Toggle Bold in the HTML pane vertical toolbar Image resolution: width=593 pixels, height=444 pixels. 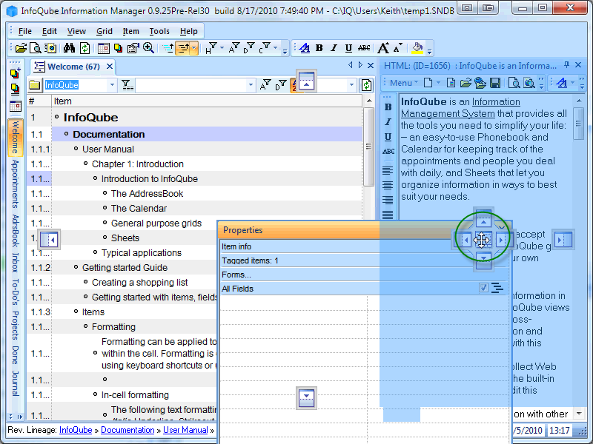(388, 107)
